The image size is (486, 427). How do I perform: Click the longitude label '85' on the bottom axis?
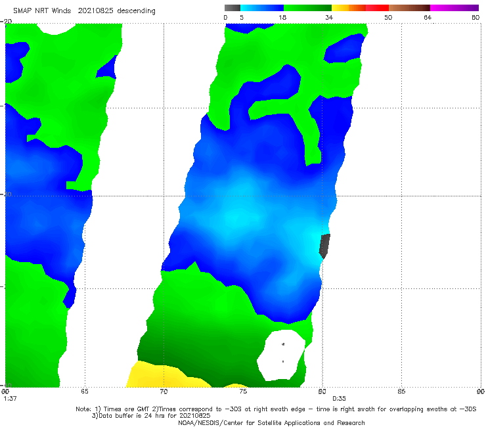click(x=401, y=392)
